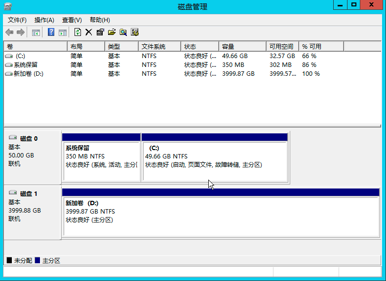Toggle the show/hide action pane icon
Viewport: 386px width, 281px height.
pyautogui.click(x=63, y=32)
